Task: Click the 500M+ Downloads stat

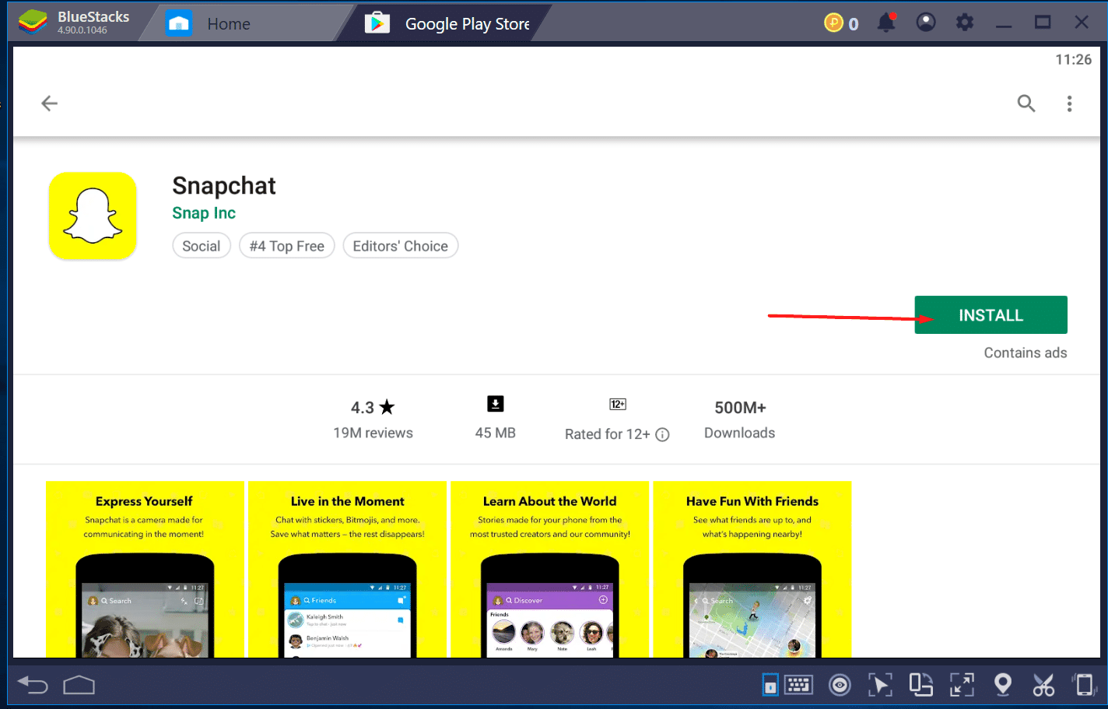Action: click(x=740, y=419)
